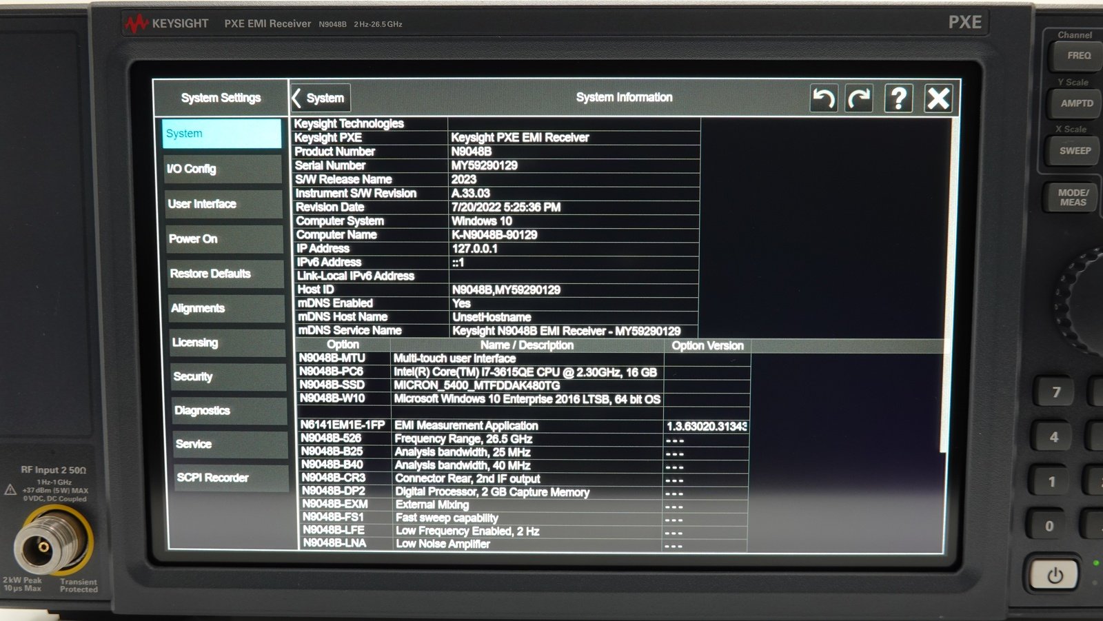1103x621 pixels.
Task: Click the IP Address 127.0.0.1 value
Action: (475, 248)
